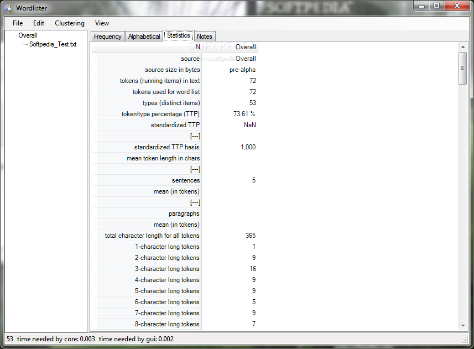Click the sentences value 5
The image size is (474, 349).
[x=254, y=180]
